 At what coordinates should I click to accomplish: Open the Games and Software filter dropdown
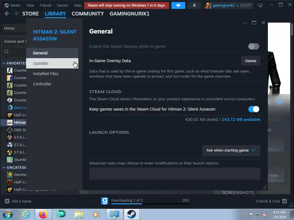click(x=15, y=41)
